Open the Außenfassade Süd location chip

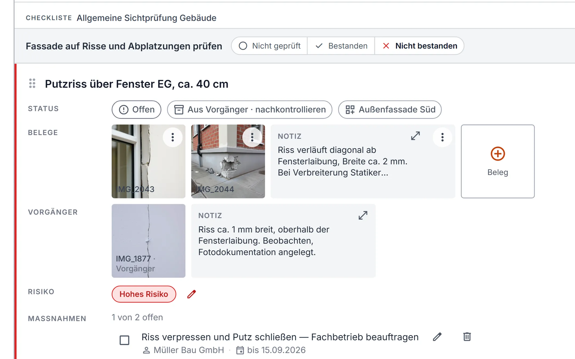(x=390, y=110)
